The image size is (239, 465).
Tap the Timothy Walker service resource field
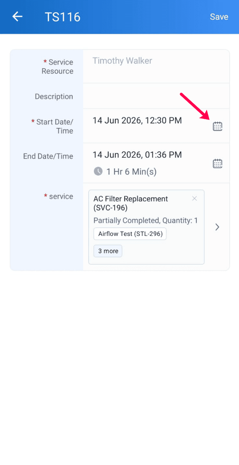point(156,66)
